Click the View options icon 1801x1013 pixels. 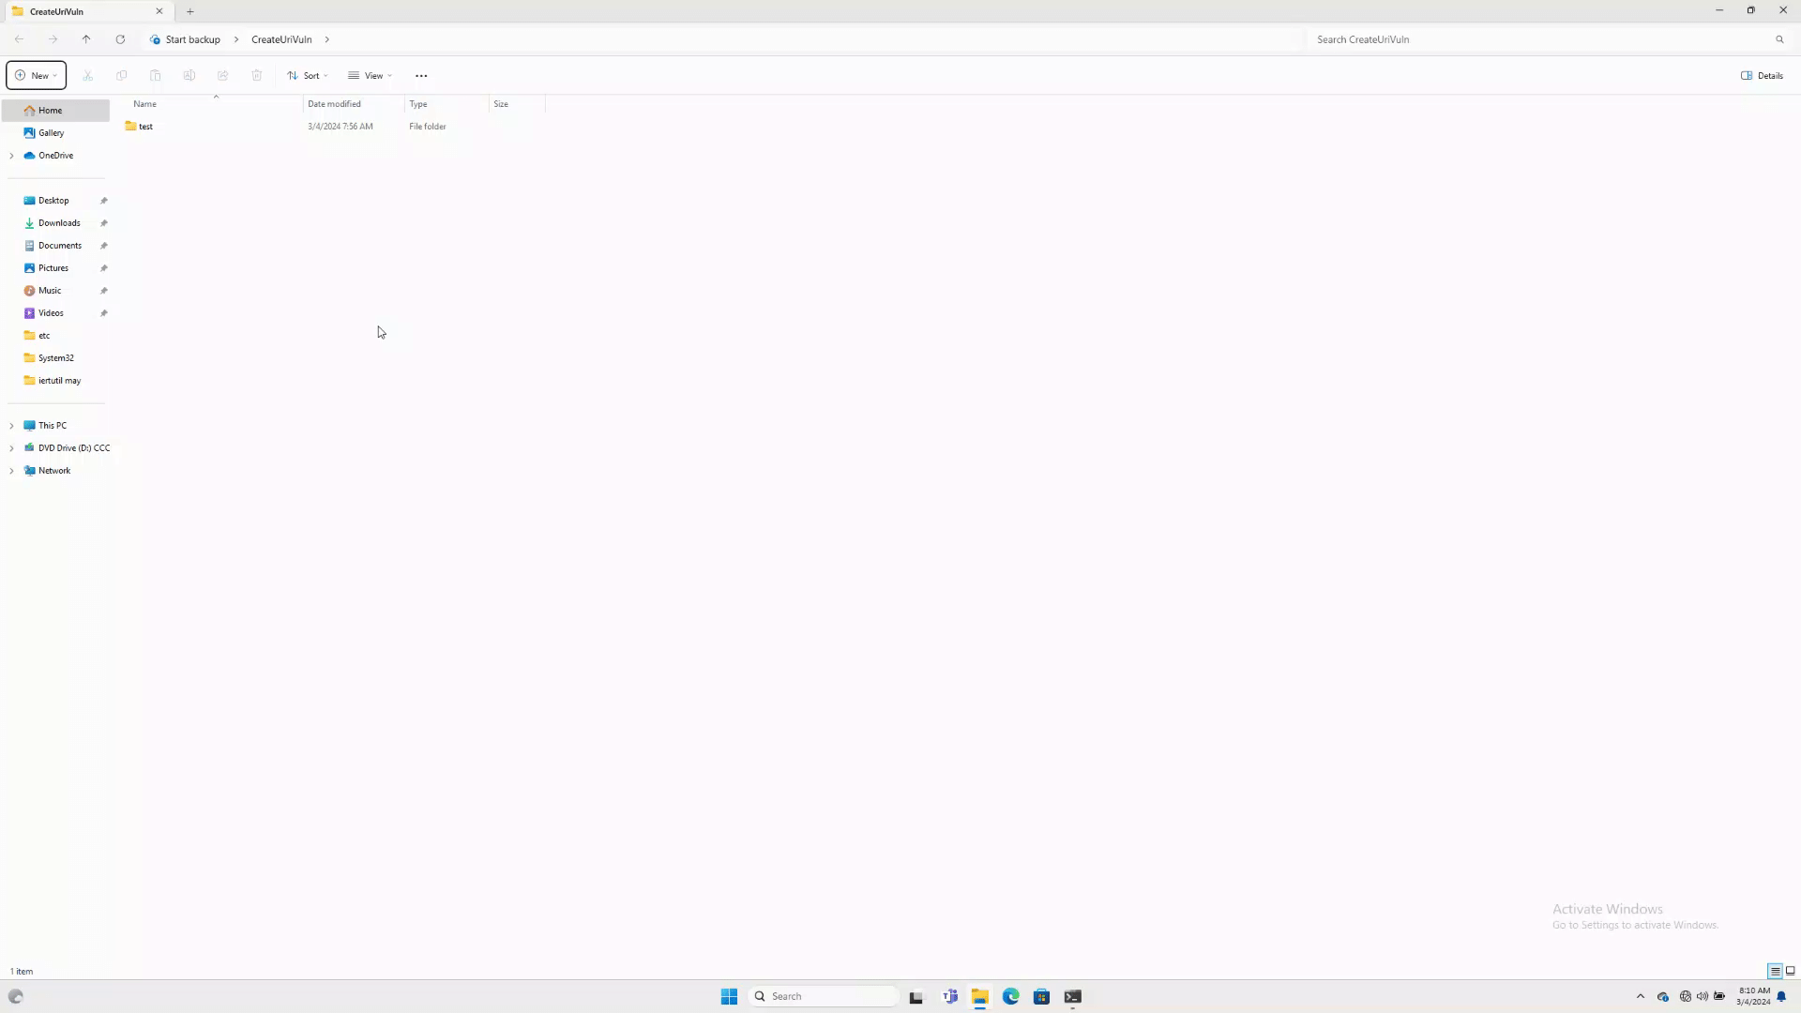pyautogui.click(x=370, y=75)
